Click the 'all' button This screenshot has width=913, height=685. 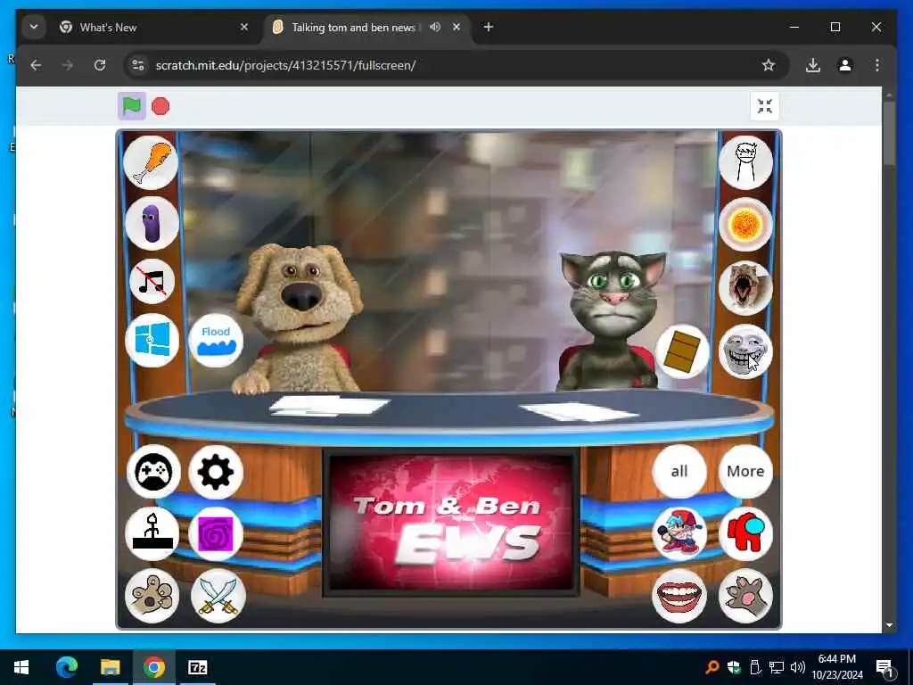click(679, 471)
